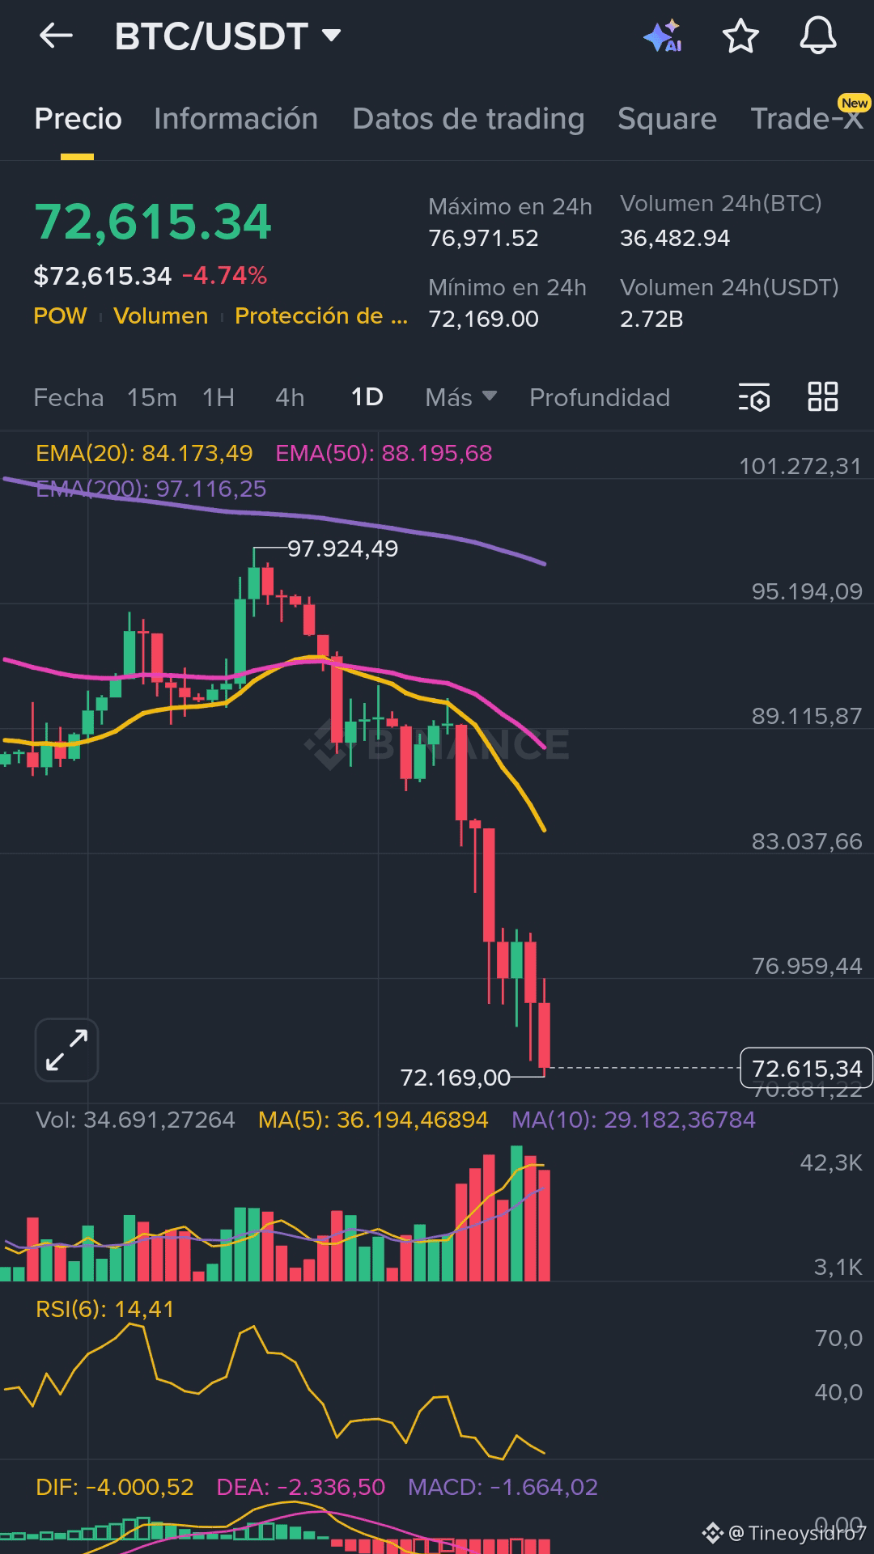Expand the Más timeframe dropdown

click(460, 397)
